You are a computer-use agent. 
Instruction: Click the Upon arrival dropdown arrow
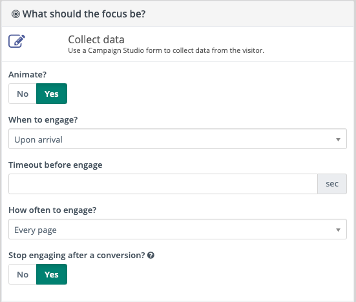(x=338, y=139)
